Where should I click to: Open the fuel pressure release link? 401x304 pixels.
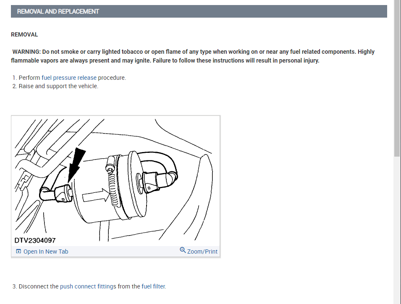click(x=69, y=78)
